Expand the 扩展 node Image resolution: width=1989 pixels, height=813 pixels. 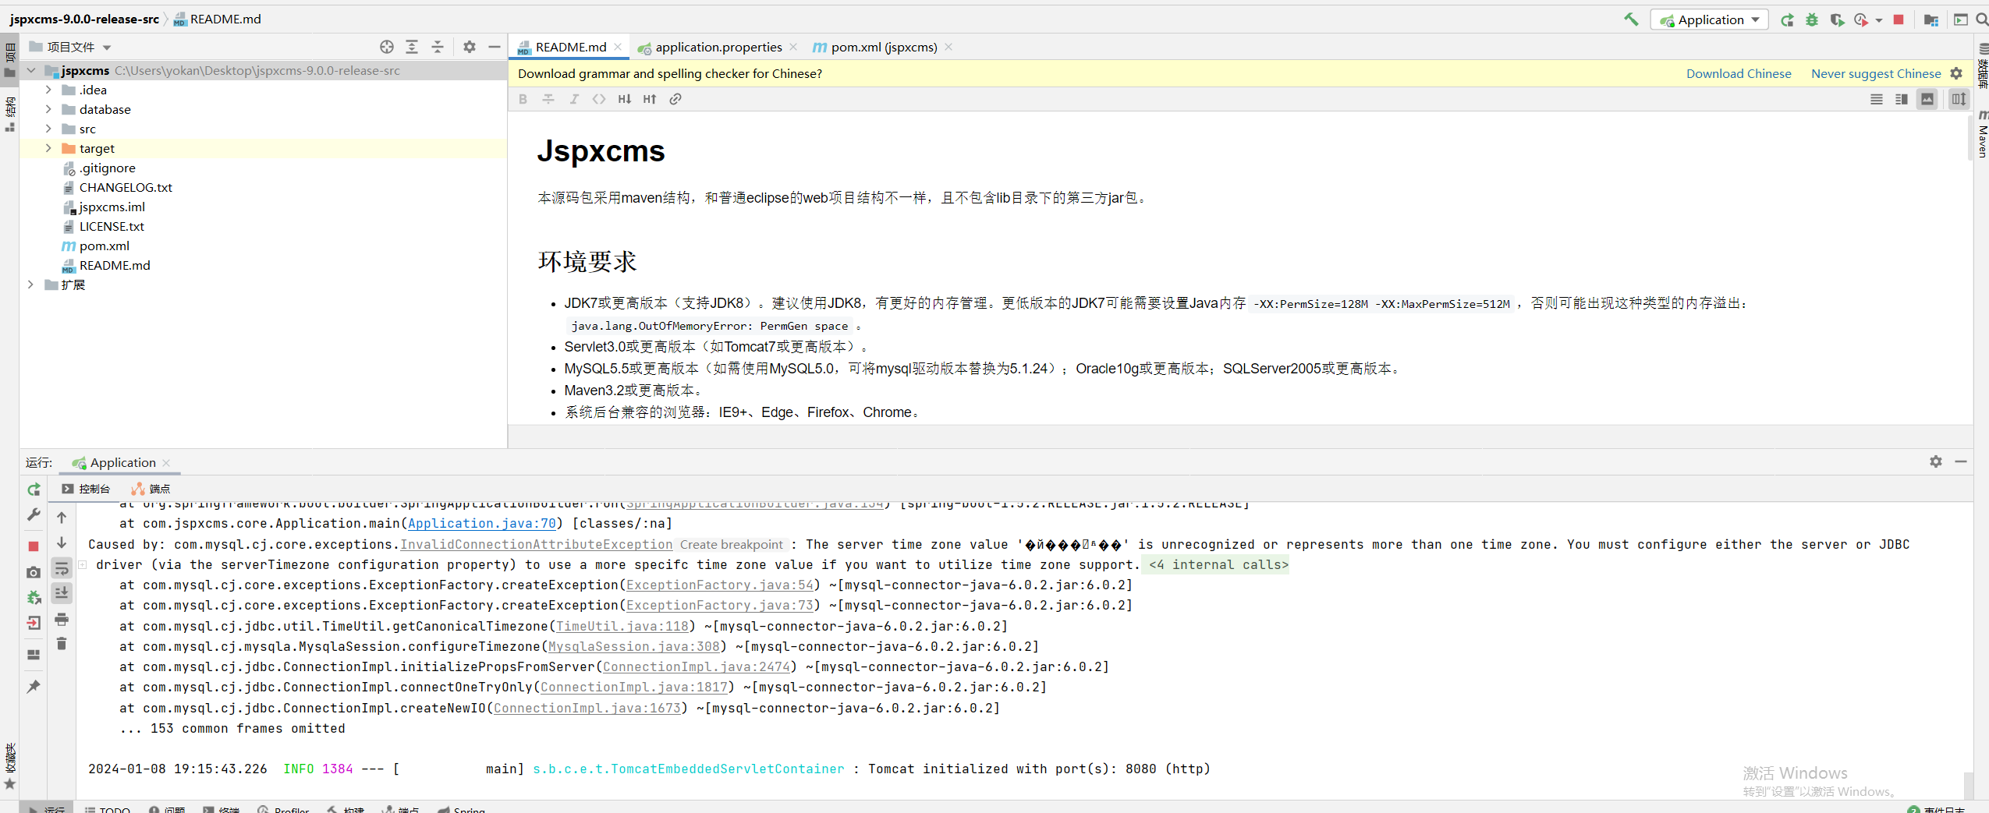pos(31,285)
